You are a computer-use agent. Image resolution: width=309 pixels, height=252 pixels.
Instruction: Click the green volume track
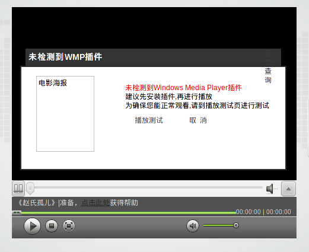tap(218, 225)
